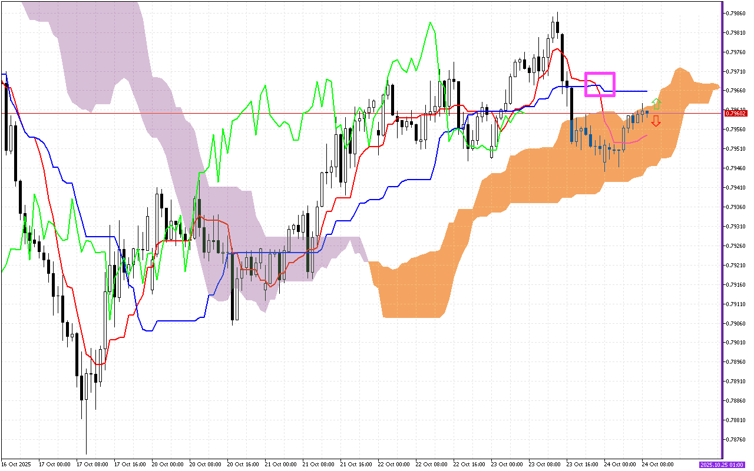The width and height of the screenshot is (754, 471).
Task: Click the green up arrow signal
Action: click(x=657, y=104)
